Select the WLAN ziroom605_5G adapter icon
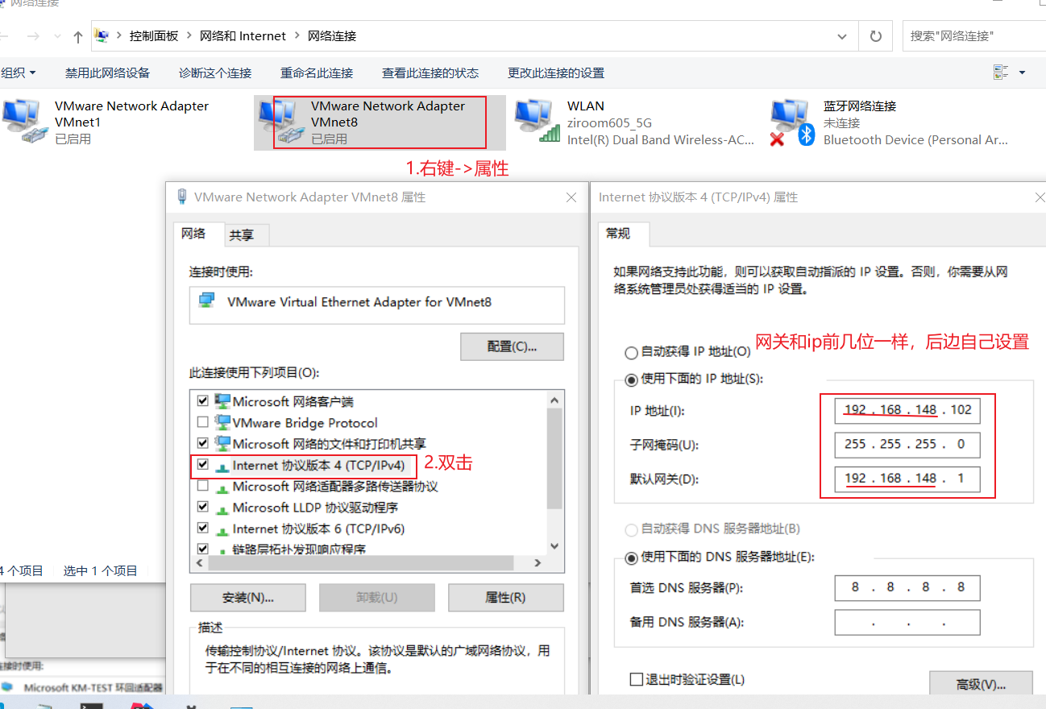 point(537,121)
